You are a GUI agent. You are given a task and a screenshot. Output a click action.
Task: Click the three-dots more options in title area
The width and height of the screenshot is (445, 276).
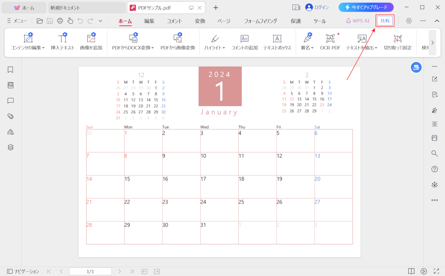423,21
